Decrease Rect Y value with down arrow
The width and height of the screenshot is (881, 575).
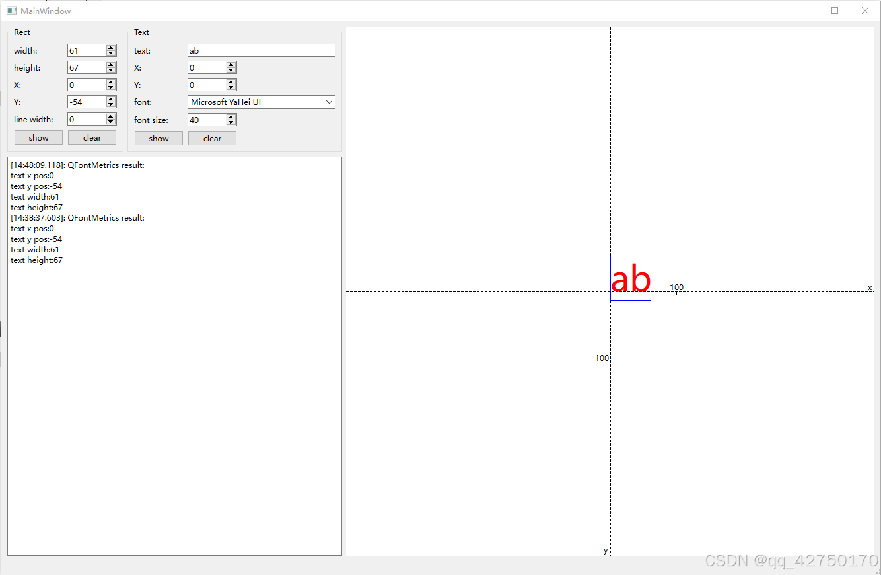tap(110, 104)
